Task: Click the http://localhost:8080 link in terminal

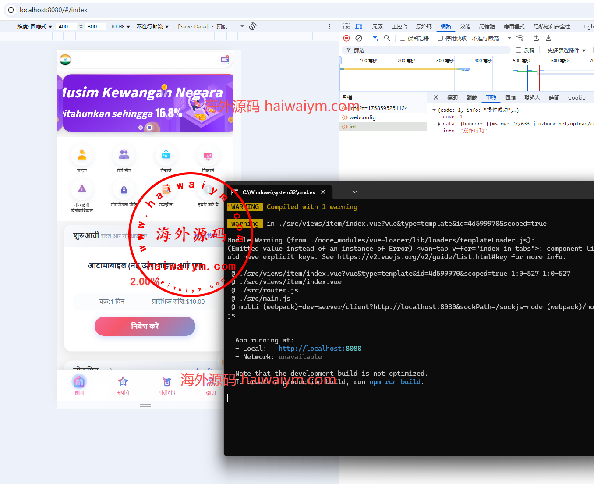Action: [x=320, y=349]
